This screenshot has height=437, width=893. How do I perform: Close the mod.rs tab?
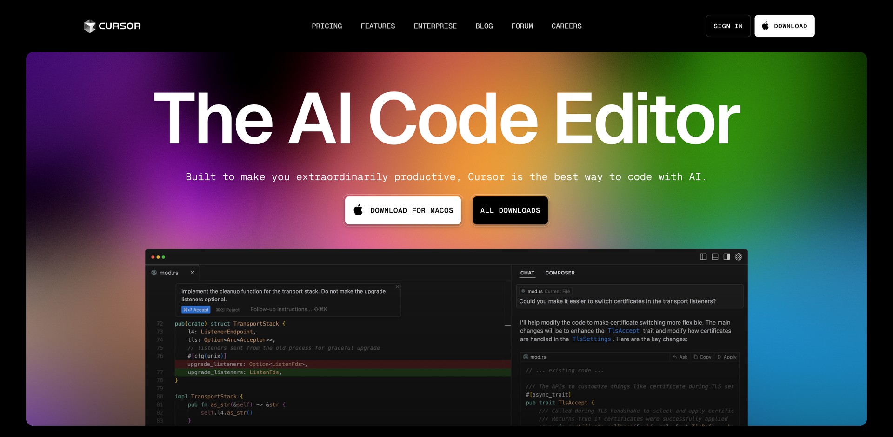point(192,273)
